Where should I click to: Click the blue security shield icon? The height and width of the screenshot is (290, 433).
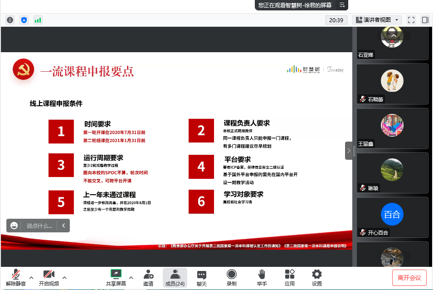[24, 20]
